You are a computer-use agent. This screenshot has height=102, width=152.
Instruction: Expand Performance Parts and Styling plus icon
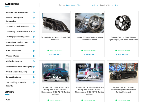(x=34, y=67)
